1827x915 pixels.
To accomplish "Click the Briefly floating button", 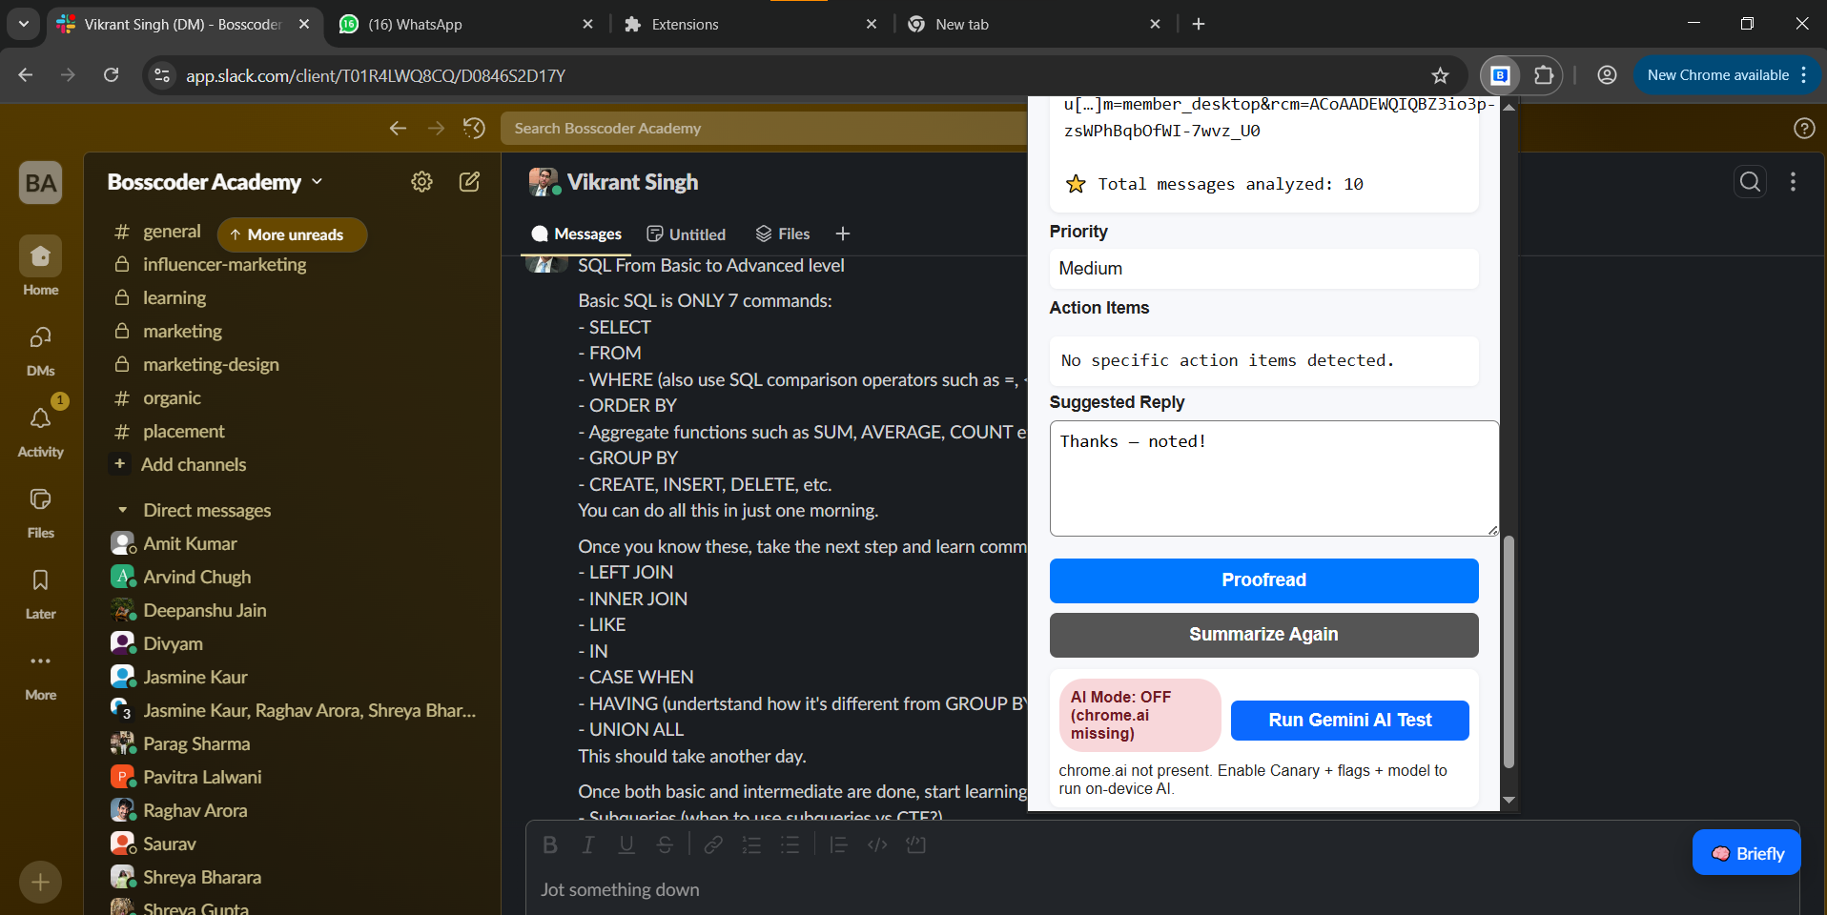I will point(1747,853).
